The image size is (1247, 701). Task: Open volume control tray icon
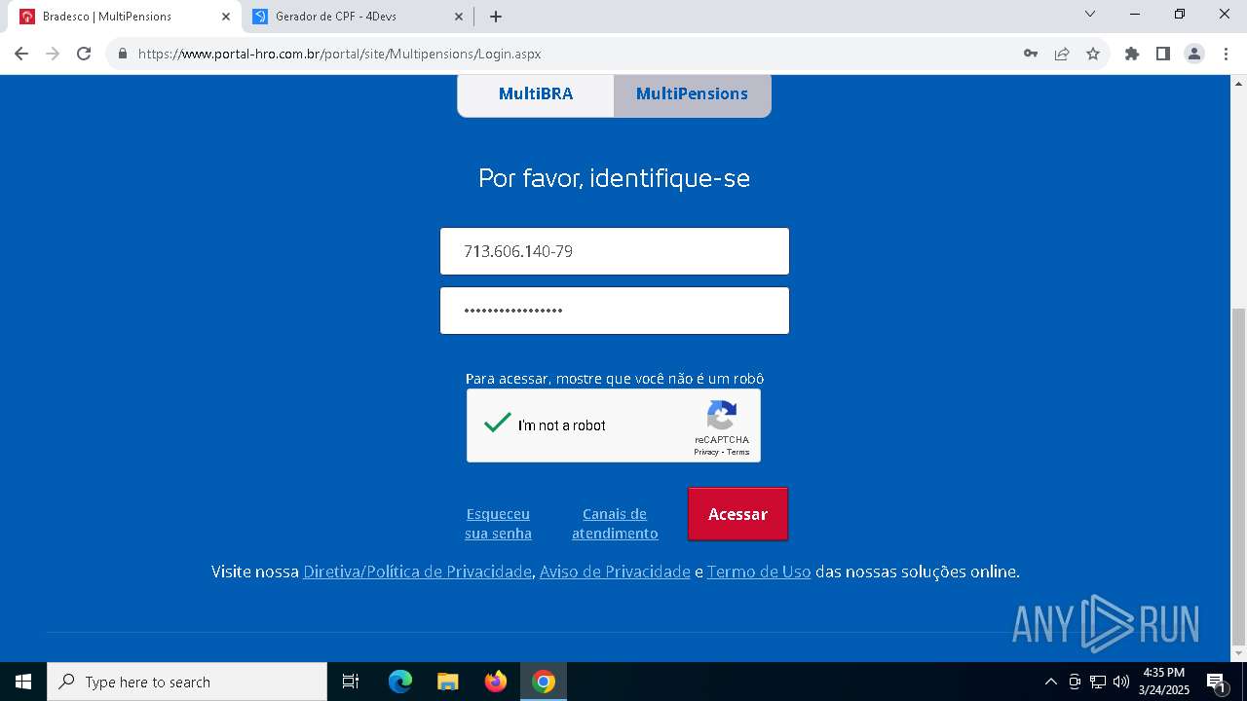click(x=1121, y=682)
